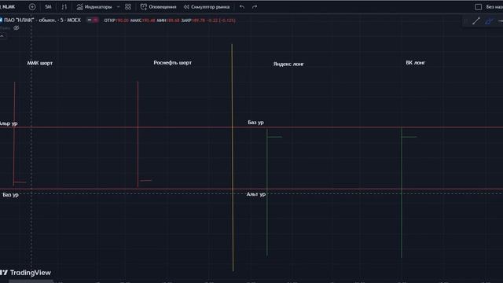The width and height of the screenshot is (503, 283).
Task: Open the NLMK symbol search field
Action: coord(8,7)
